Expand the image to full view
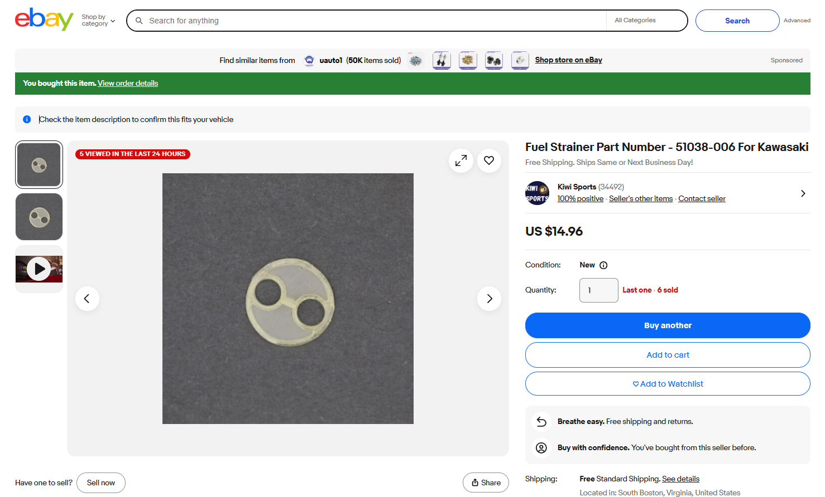This screenshot has width=825, height=497. point(461,161)
